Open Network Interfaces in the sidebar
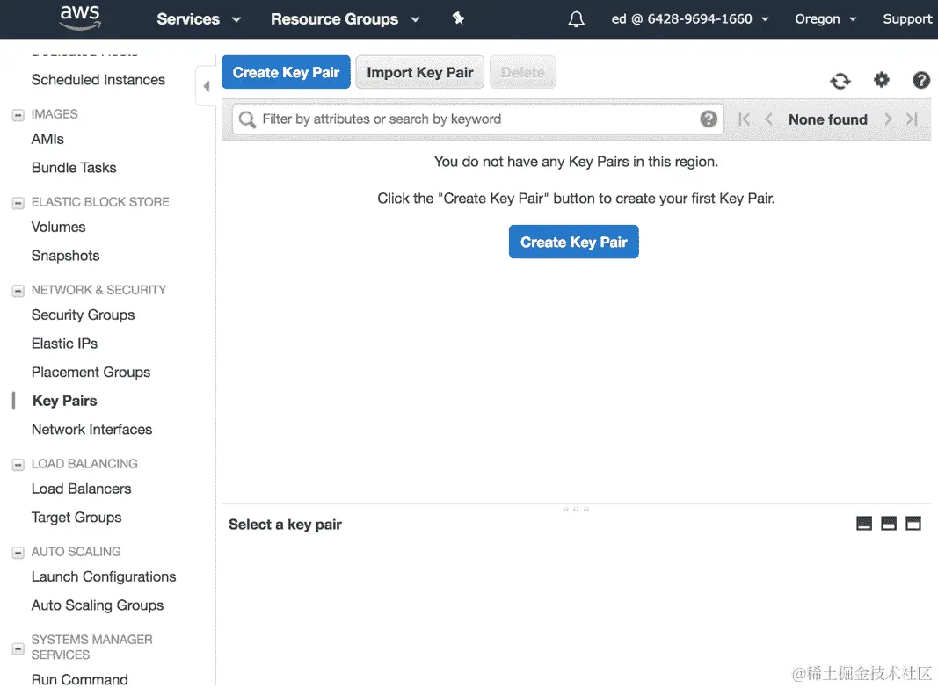 [x=91, y=429]
